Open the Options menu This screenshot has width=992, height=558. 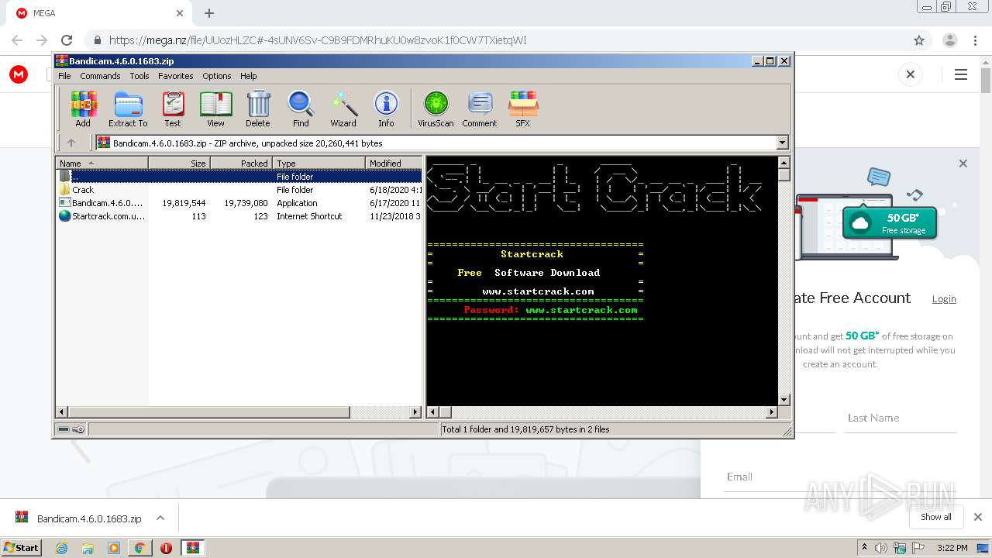(x=217, y=76)
